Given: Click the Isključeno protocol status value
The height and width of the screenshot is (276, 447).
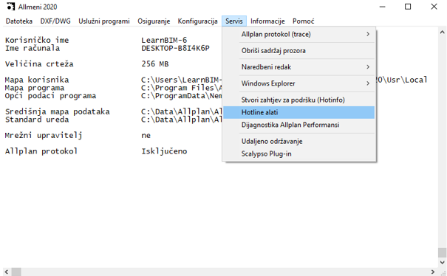Looking at the screenshot, I should [x=164, y=151].
